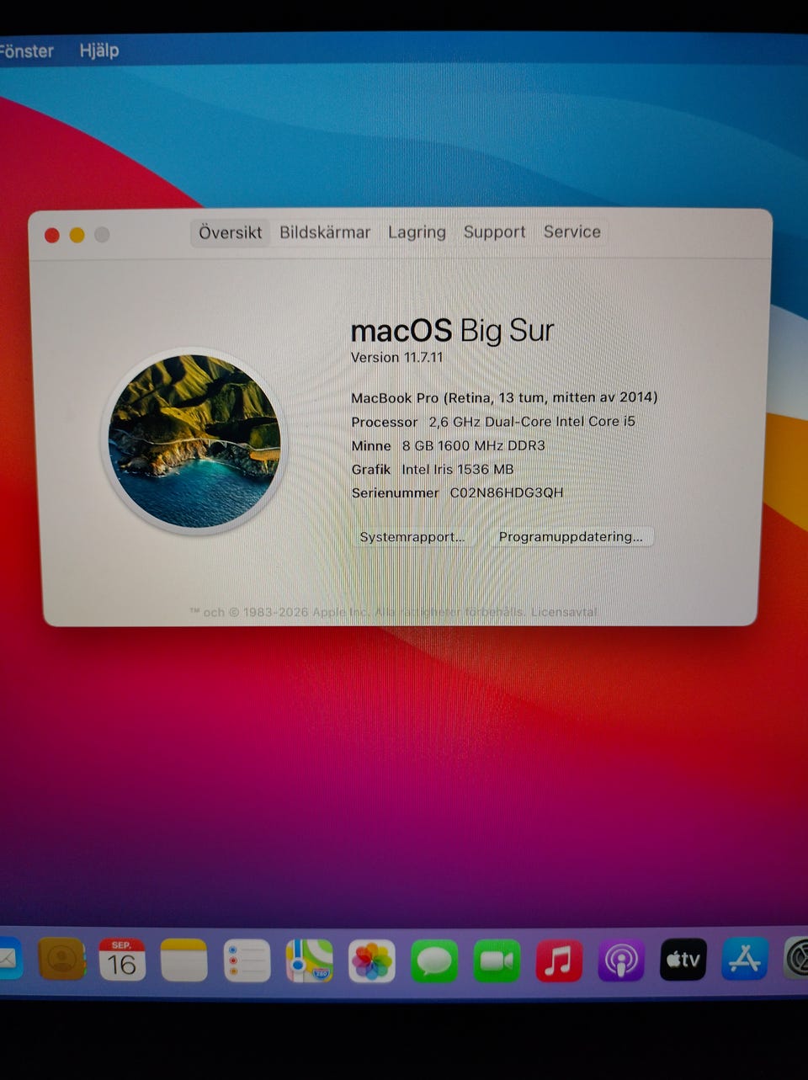808x1080 pixels.
Task: Select the Support tab
Action: [494, 232]
